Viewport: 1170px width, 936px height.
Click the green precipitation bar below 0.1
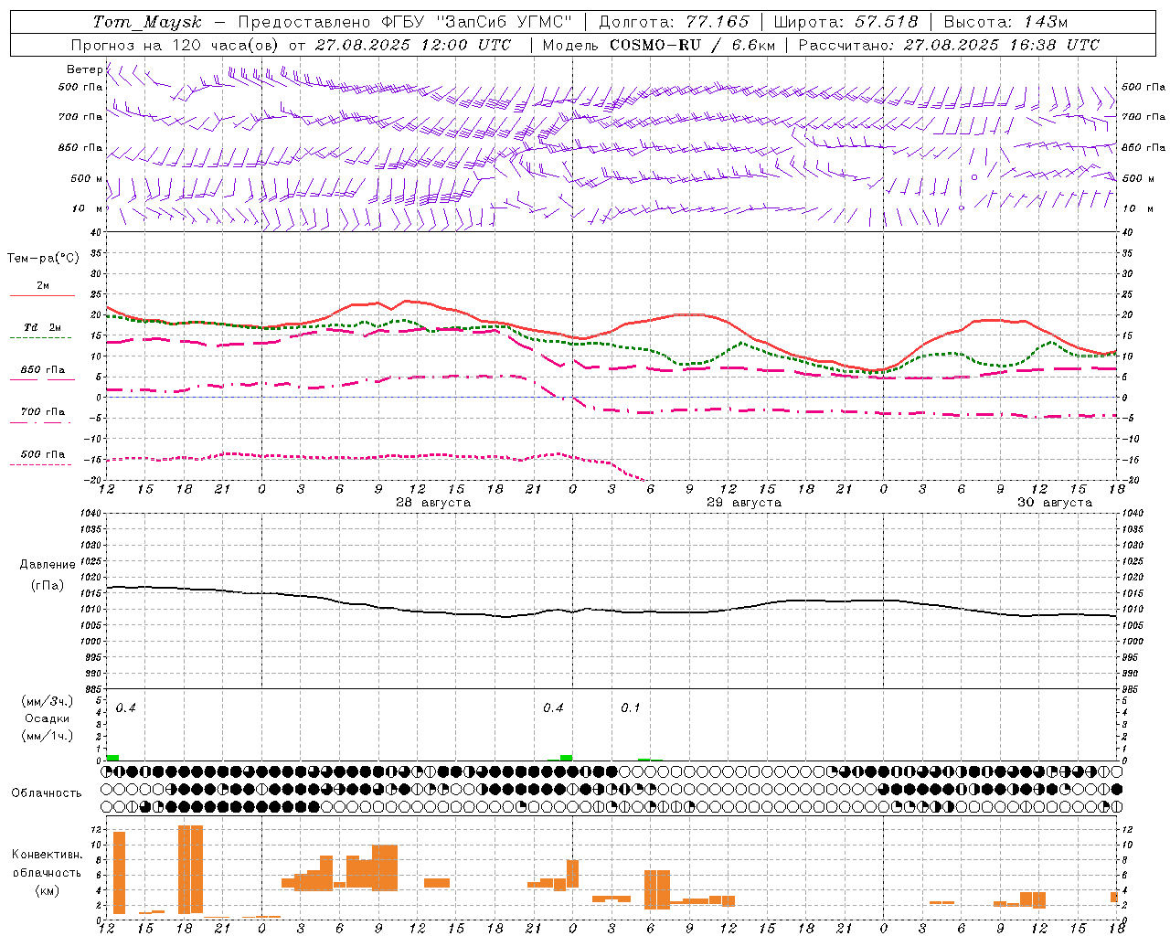point(644,760)
